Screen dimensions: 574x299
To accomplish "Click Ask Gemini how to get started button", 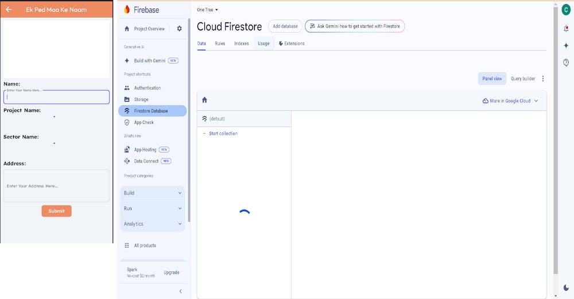I will [x=355, y=26].
